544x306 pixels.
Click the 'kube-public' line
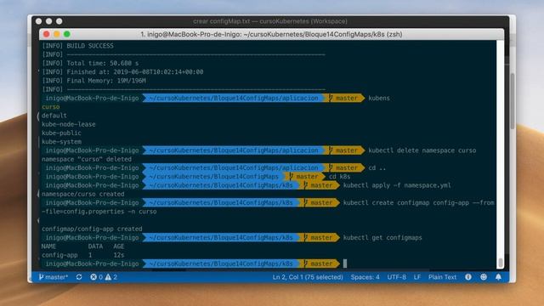[61, 133]
